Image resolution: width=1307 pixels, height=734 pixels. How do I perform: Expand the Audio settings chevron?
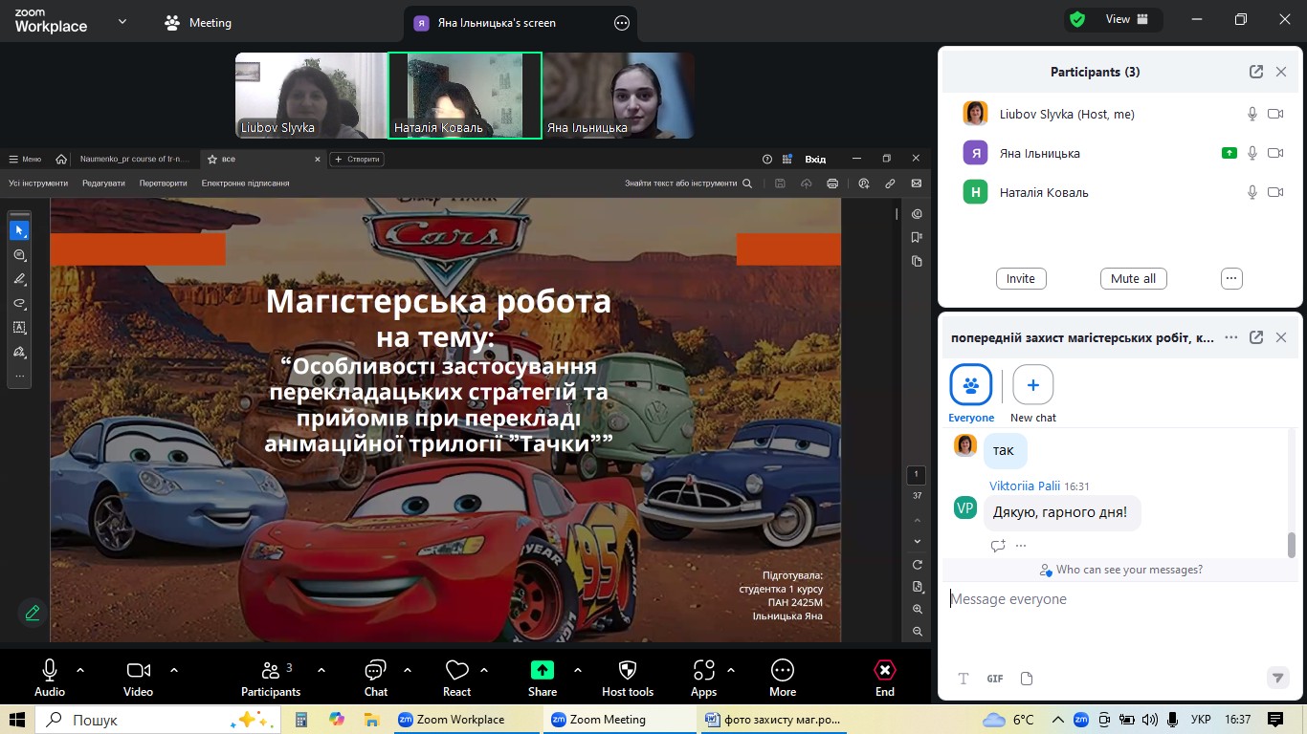[80, 670]
